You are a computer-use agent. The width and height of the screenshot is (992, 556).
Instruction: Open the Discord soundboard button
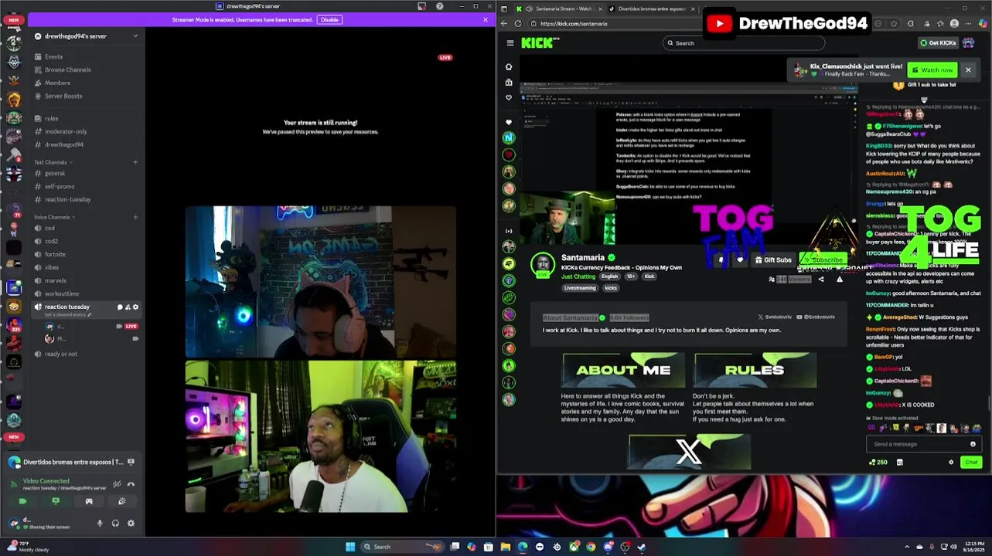click(122, 501)
